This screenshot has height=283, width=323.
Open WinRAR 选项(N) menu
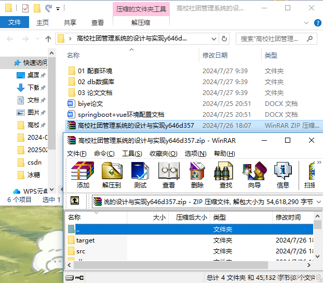[x=195, y=154]
